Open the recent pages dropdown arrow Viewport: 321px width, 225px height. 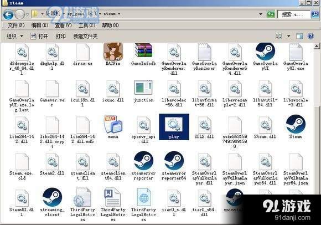pyautogui.click(x=27, y=14)
